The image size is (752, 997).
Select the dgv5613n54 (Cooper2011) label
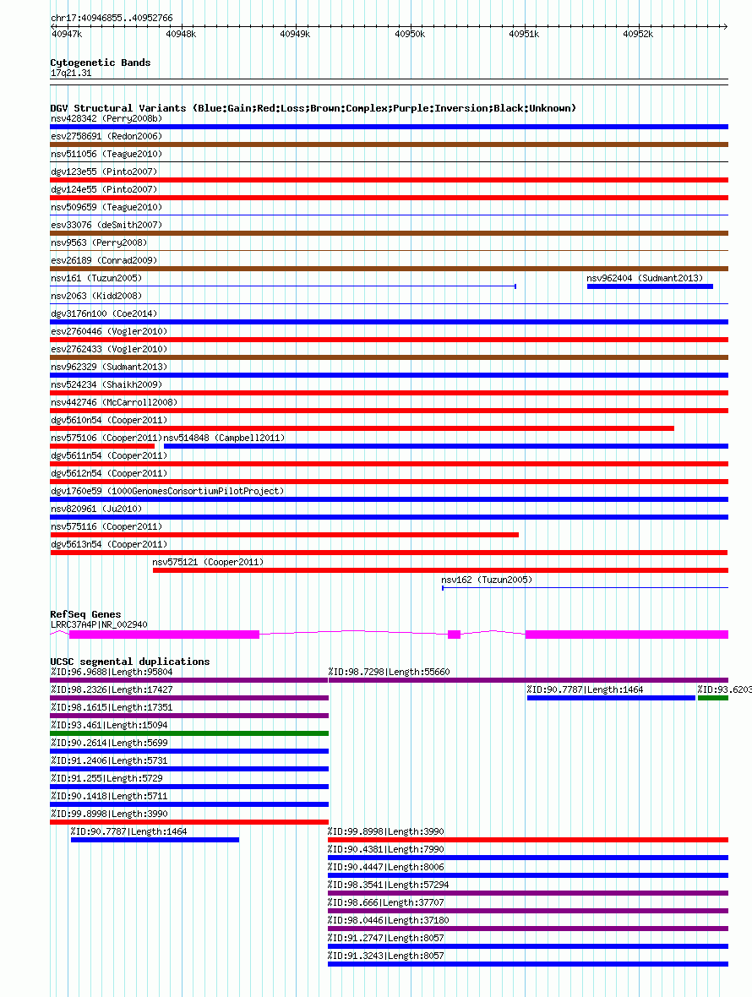tap(109, 546)
